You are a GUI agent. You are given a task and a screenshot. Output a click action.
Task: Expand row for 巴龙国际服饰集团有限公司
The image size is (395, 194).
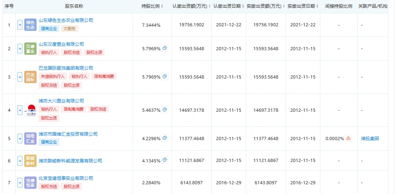tap(20, 77)
